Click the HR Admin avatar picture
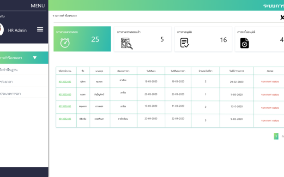 tap(1, 29)
